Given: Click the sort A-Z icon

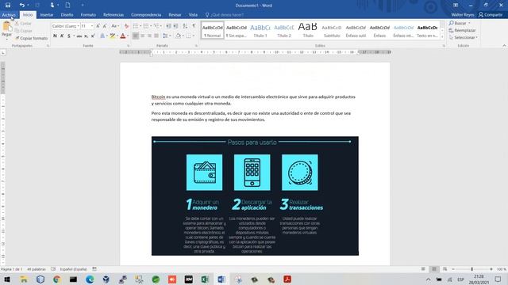Looking at the screenshot, I should coord(185,26).
